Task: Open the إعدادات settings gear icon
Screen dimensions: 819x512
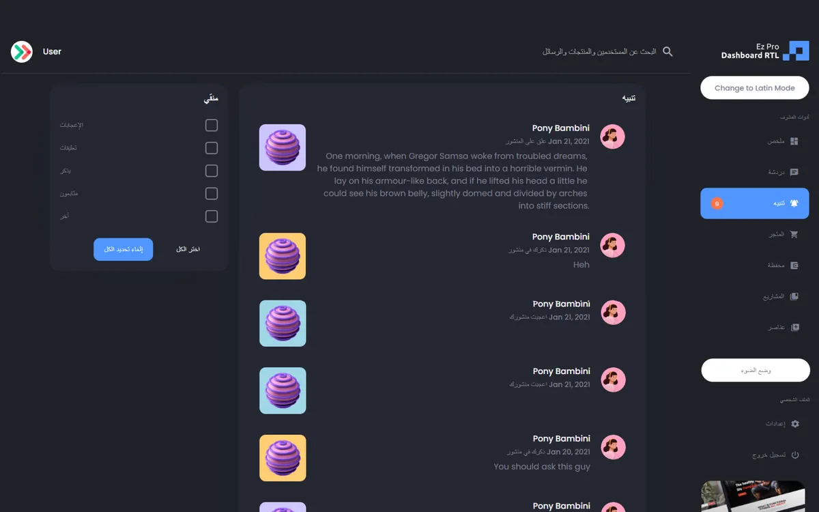Action: click(794, 424)
